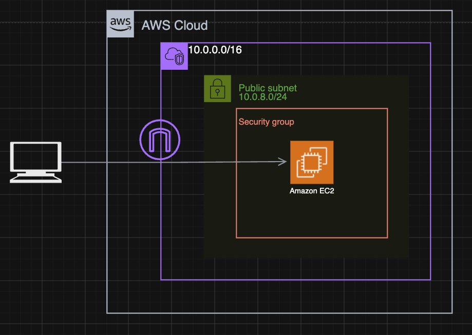Select the AWS logo icon

click(x=120, y=24)
